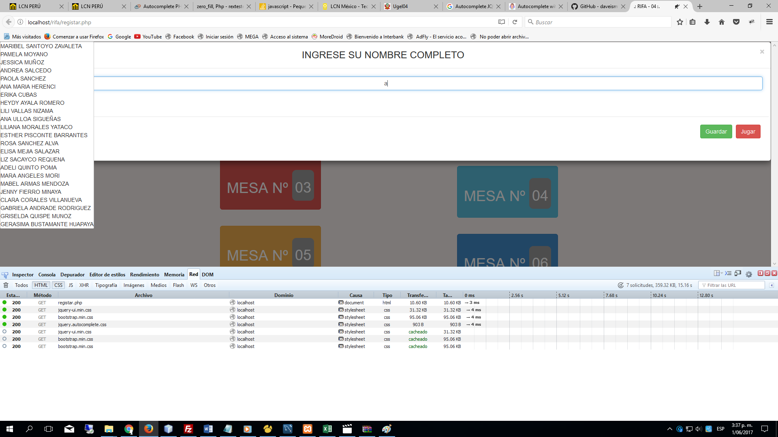Launch FileZilla from the taskbar
Screen dimensions: 778x437
coord(188,429)
